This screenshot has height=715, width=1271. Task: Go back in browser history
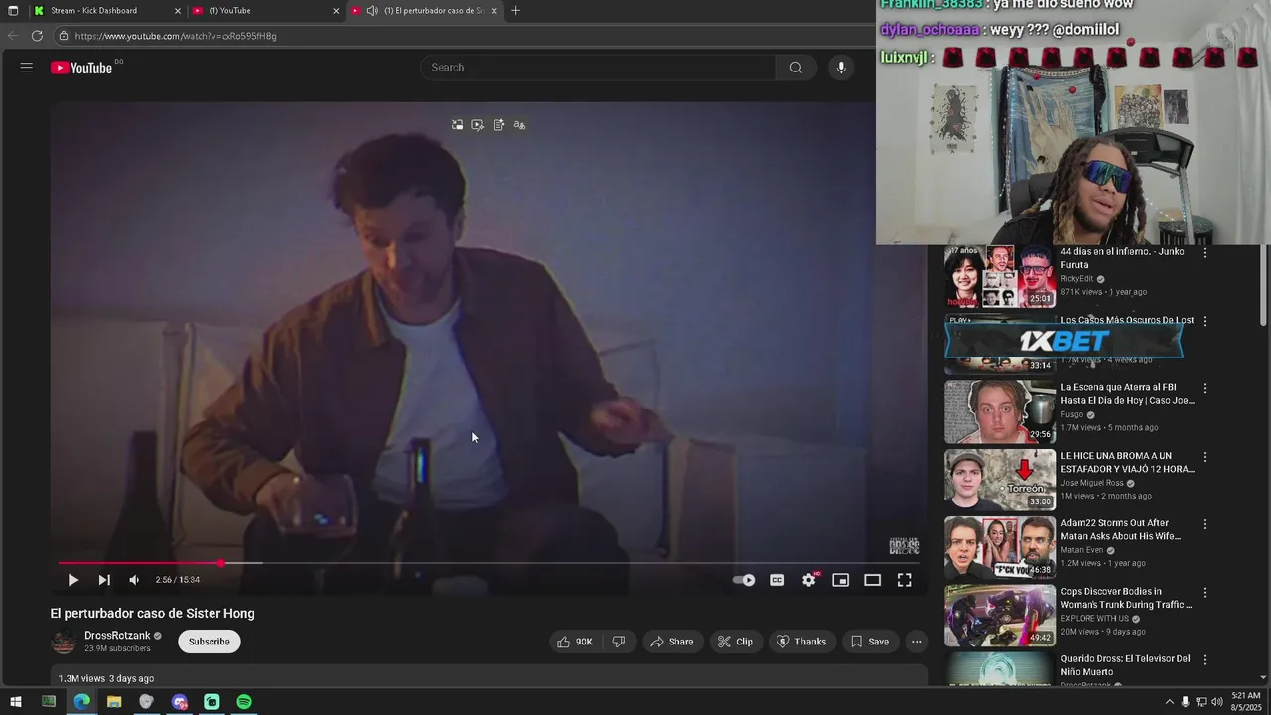(x=13, y=36)
